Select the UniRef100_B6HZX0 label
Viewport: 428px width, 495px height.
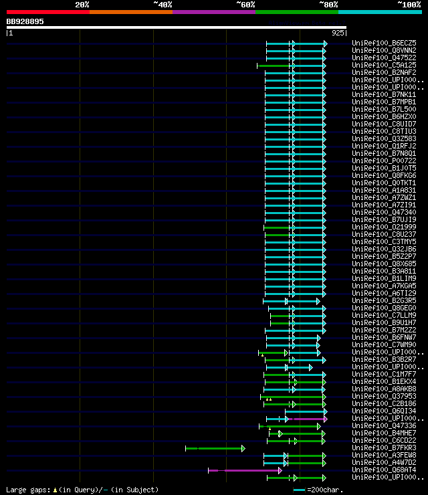pyautogui.click(x=384, y=116)
